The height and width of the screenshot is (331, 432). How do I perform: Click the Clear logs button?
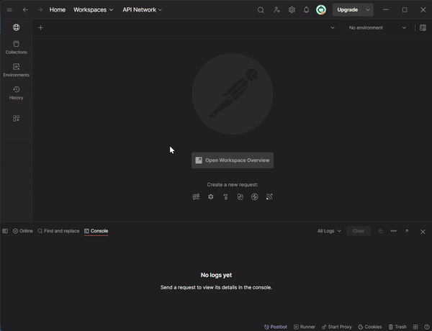359,231
